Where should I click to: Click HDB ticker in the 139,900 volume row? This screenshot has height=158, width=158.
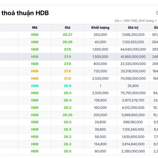point(35,100)
